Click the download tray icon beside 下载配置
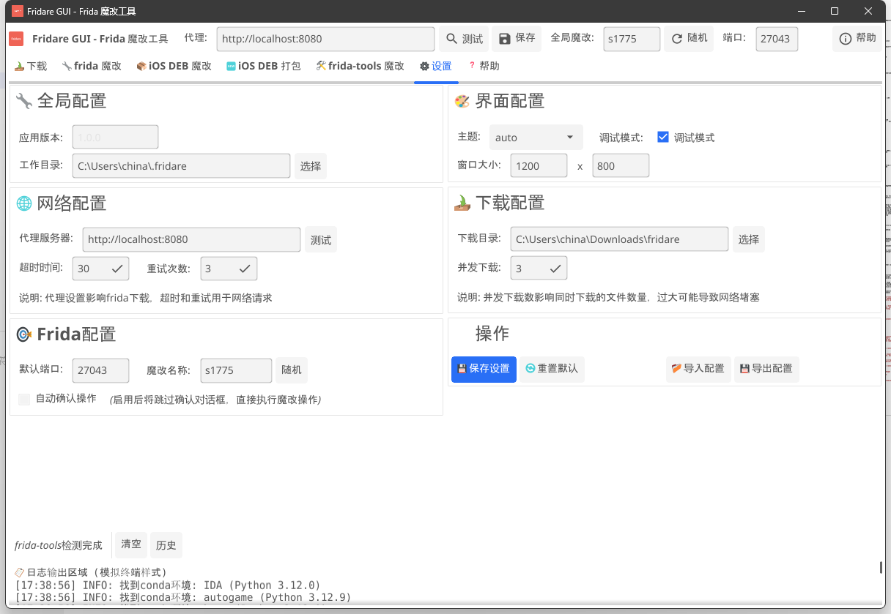The height and width of the screenshot is (614, 891). tap(462, 203)
